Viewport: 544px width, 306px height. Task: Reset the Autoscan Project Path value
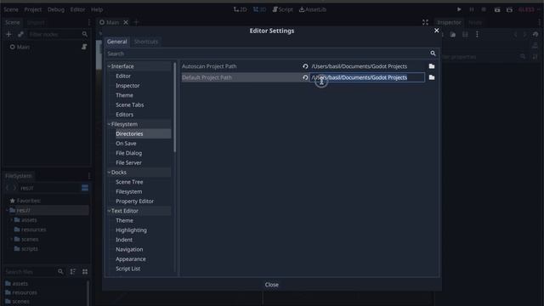coord(305,66)
